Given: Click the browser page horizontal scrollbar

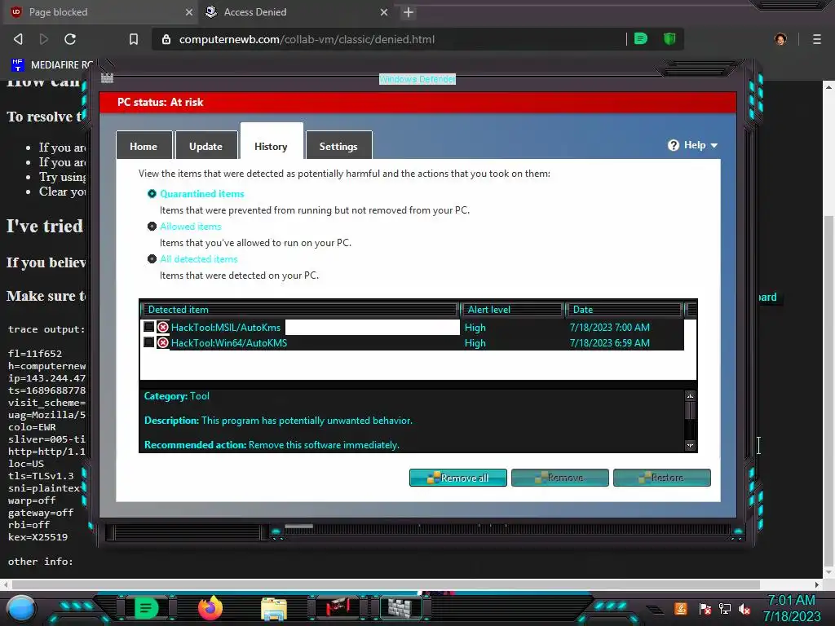Looking at the screenshot, I should point(386,584).
